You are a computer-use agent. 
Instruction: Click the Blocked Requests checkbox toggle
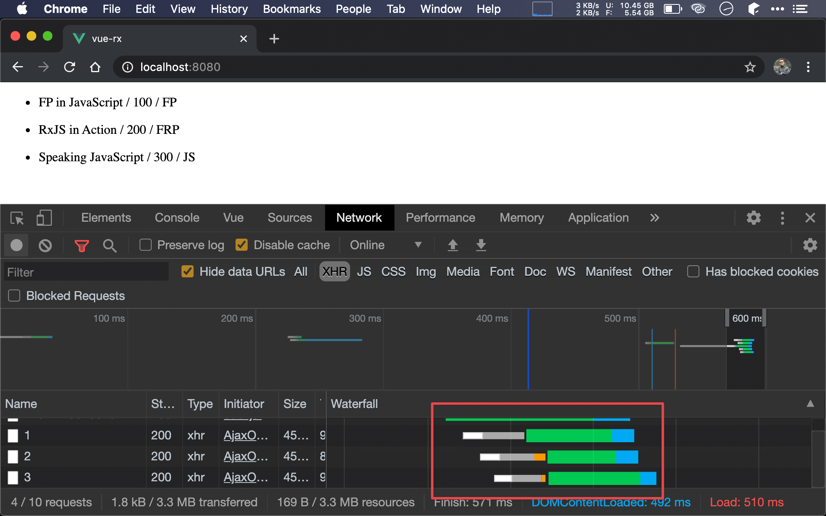13,295
